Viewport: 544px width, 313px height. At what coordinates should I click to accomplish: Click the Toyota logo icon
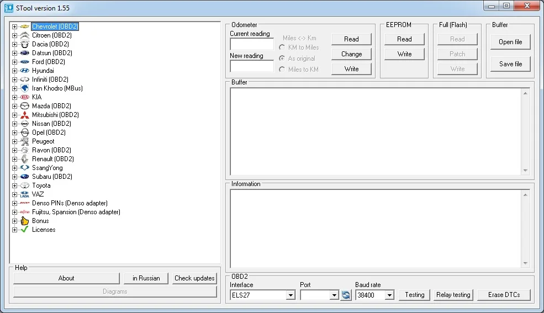[25, 185]
